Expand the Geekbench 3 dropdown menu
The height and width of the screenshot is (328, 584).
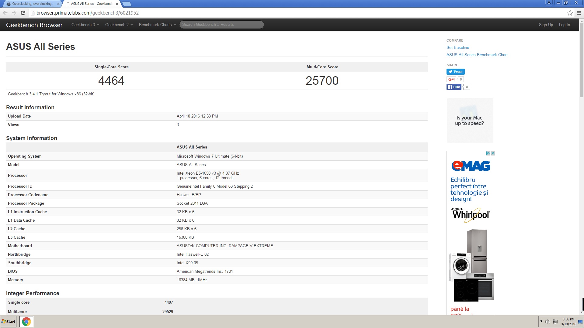pos(85,25)
